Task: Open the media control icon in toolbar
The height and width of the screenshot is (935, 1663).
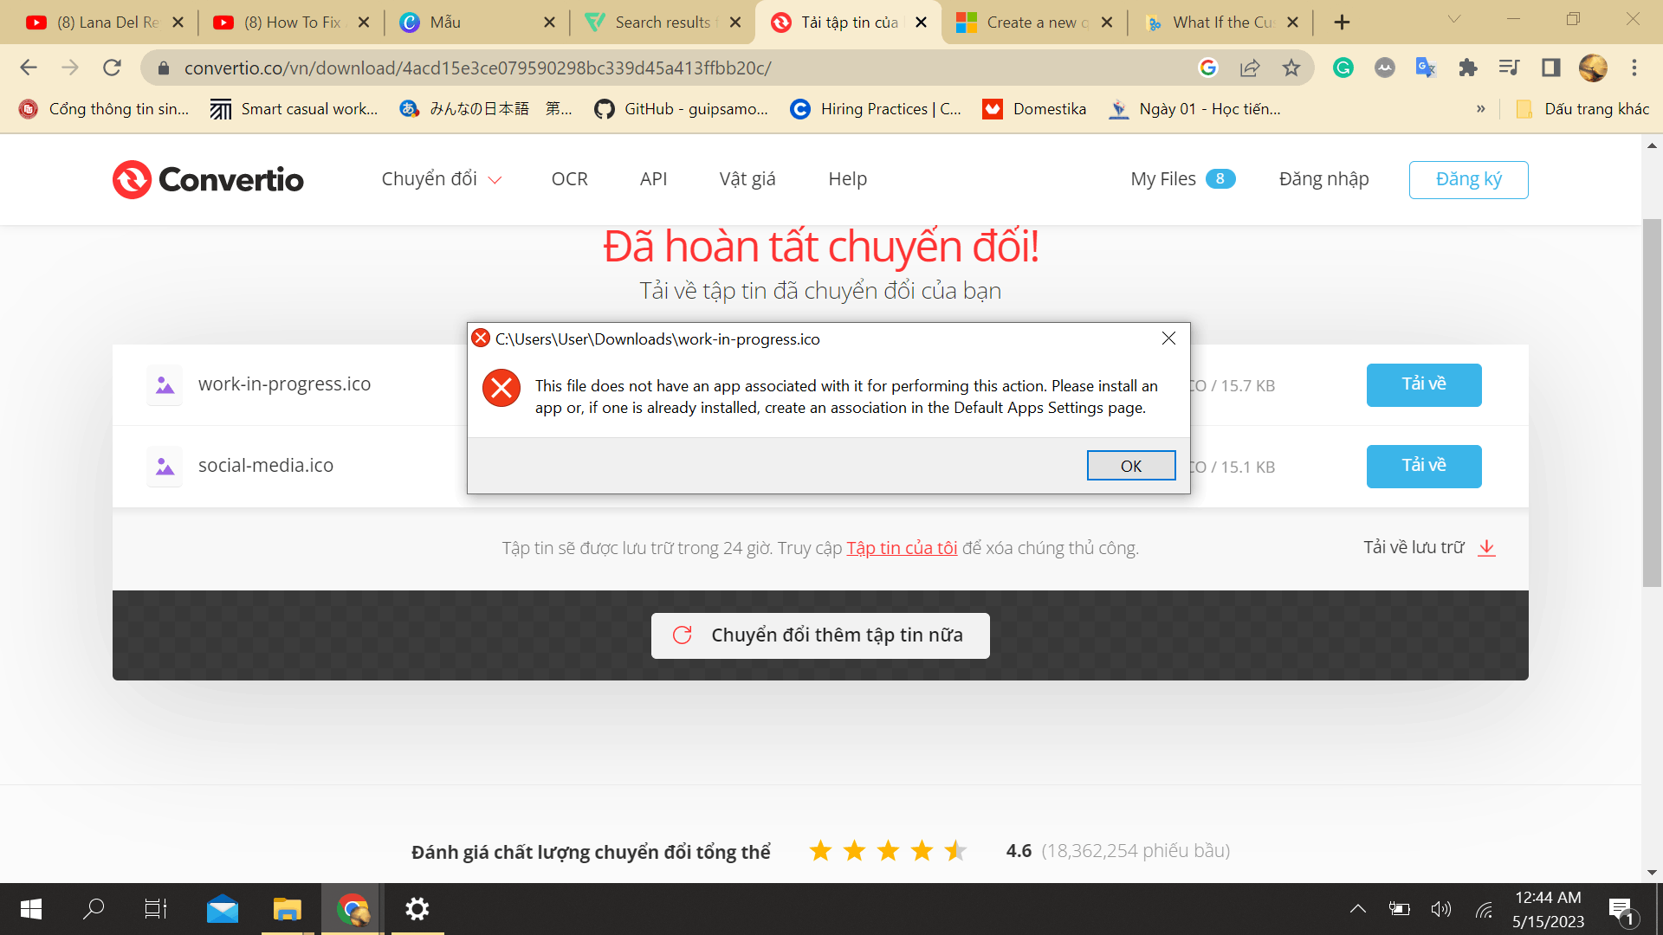Action: 1509,68
